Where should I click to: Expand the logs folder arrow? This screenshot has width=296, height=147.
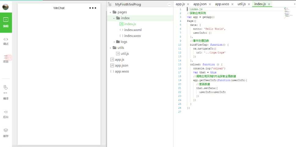(114, 42)
